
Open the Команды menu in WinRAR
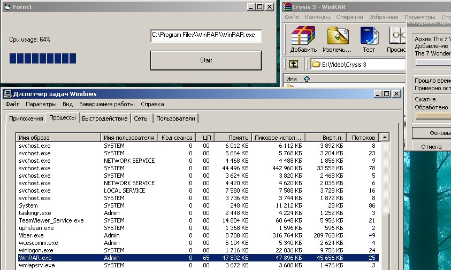[317, 17]
